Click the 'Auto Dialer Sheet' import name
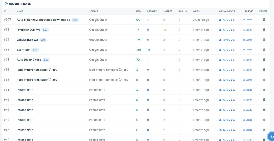Viewport: 274px width, 141px height. pos(29,60)
